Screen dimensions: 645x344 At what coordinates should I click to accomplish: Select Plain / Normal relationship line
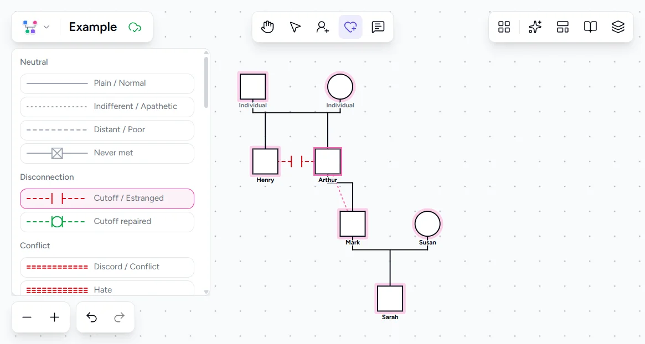tap(107, 84)
